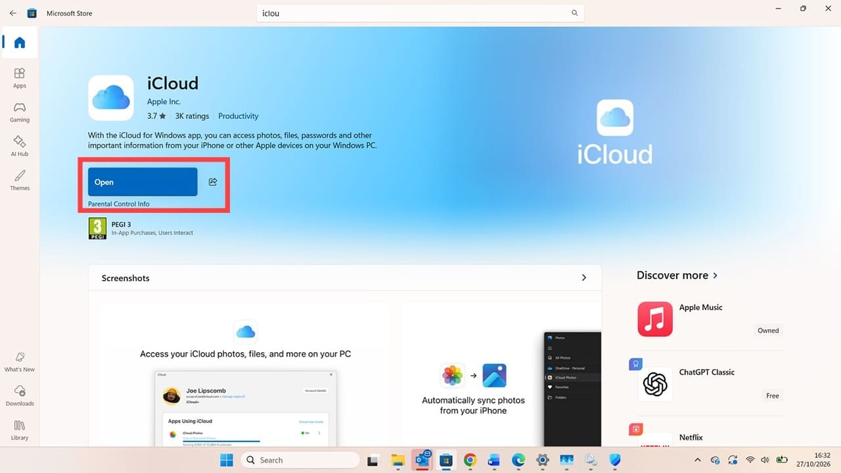The width and height of the screenshot is (841, 473).
Task: Click the blue Open button
Action: 143,182
